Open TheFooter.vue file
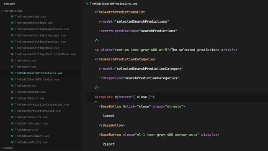The height and width of the screenshot is (151, 268). click(x=26, y=60)
